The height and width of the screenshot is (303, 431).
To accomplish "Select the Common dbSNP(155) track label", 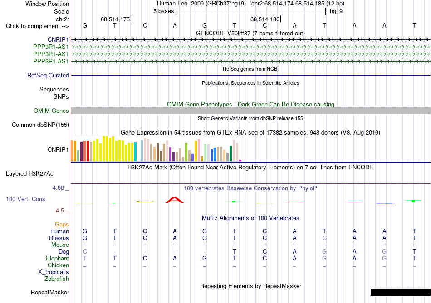I will coord(40,125).
